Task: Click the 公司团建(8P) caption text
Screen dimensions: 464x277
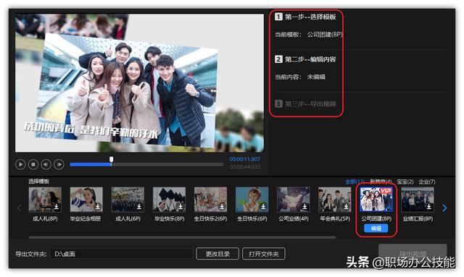Action: tap(376, 219)
